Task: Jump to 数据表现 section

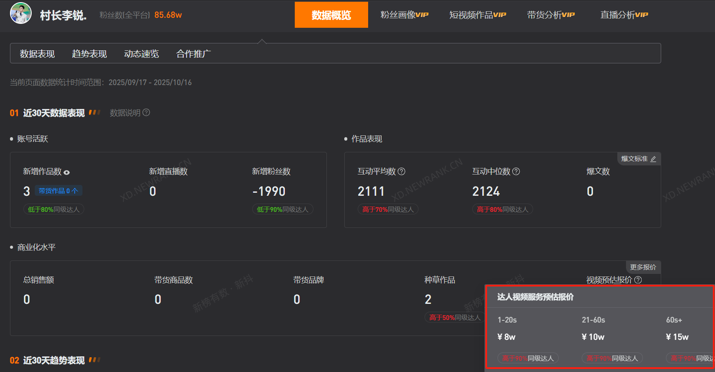Action: pyautogui.click(x=37, y=54)
